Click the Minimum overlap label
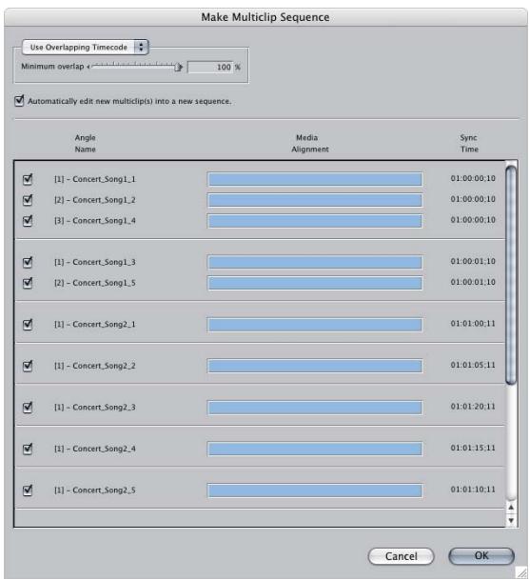The width and height of the screenshot is (530, 580). [x=52, y=67]
